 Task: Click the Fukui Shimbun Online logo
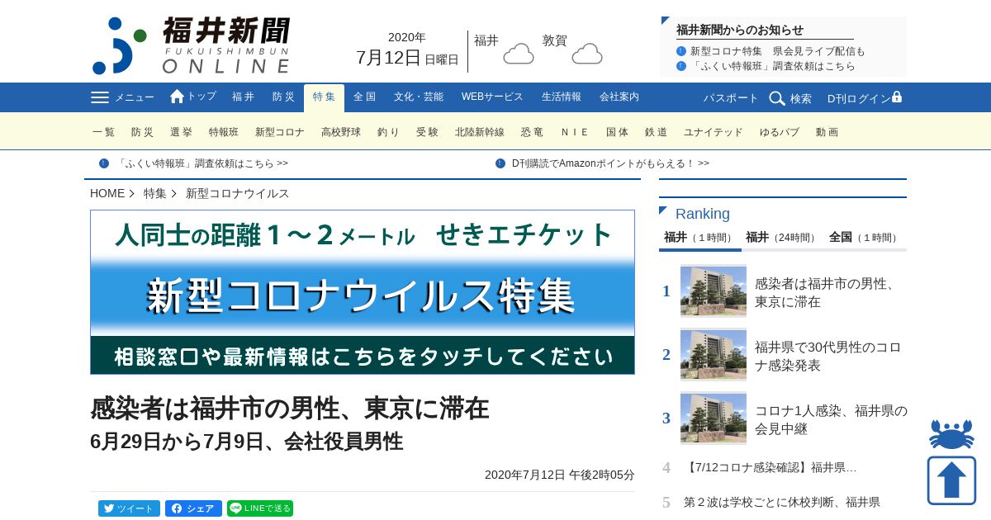coord(191,45)
